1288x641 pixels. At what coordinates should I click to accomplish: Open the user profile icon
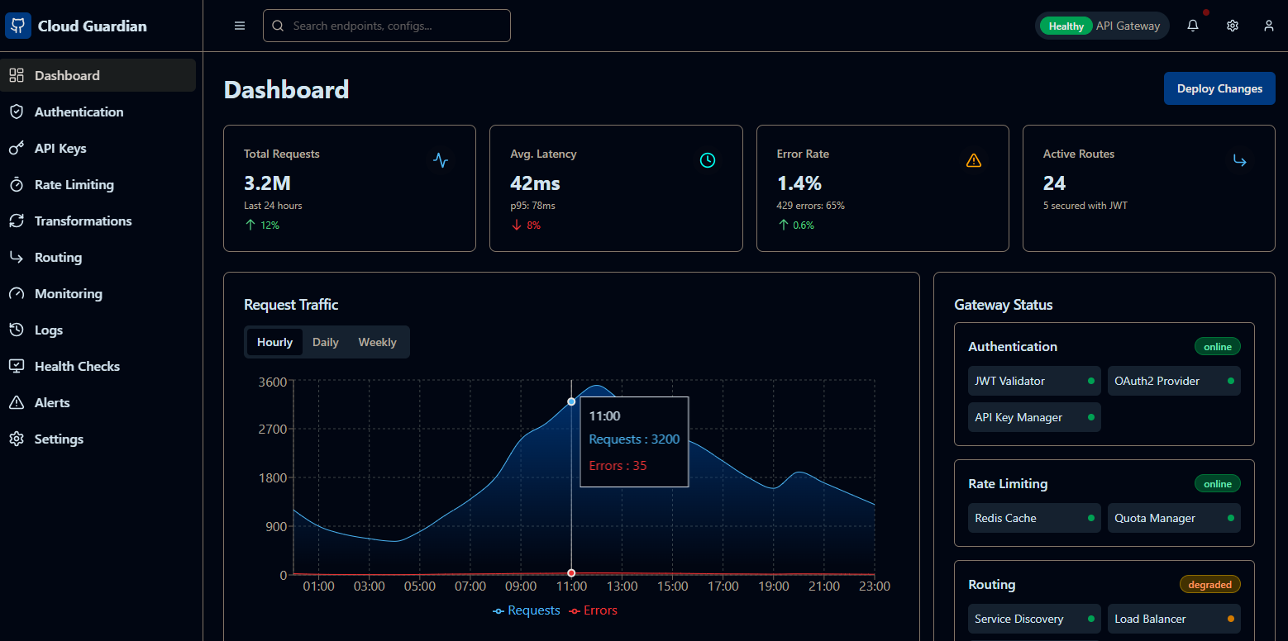click(x=1269, y=26)
